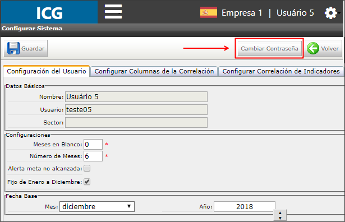Click the Nombre field
Screen dimensions: 345x222
(x=136, y=97)
